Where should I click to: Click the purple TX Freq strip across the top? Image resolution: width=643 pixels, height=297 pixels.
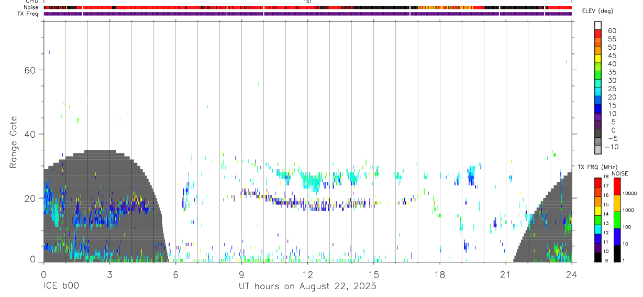tap(307, 14)
